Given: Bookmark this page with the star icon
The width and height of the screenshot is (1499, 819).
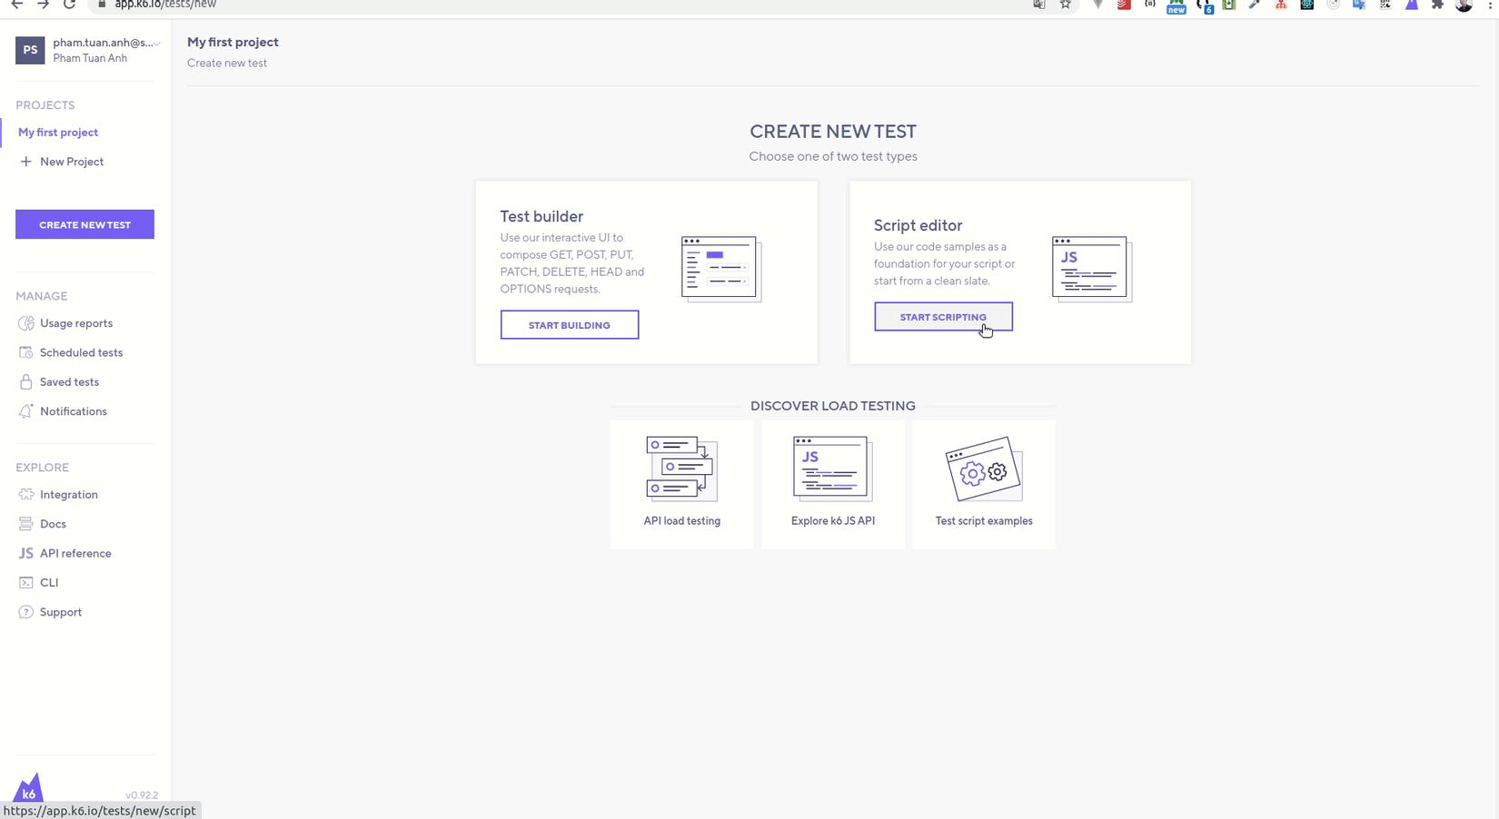Looking at the screenshot, I should click(x=1066, y=5).
